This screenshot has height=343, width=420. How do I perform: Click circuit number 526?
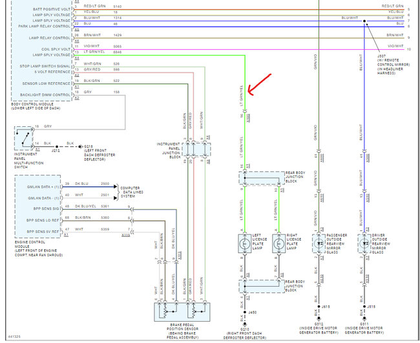pyautogui.click(x=116, y=64)
